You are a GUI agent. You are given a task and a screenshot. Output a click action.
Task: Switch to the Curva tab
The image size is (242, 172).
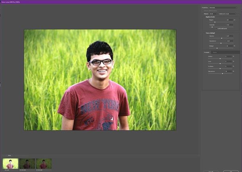(215, 52)
